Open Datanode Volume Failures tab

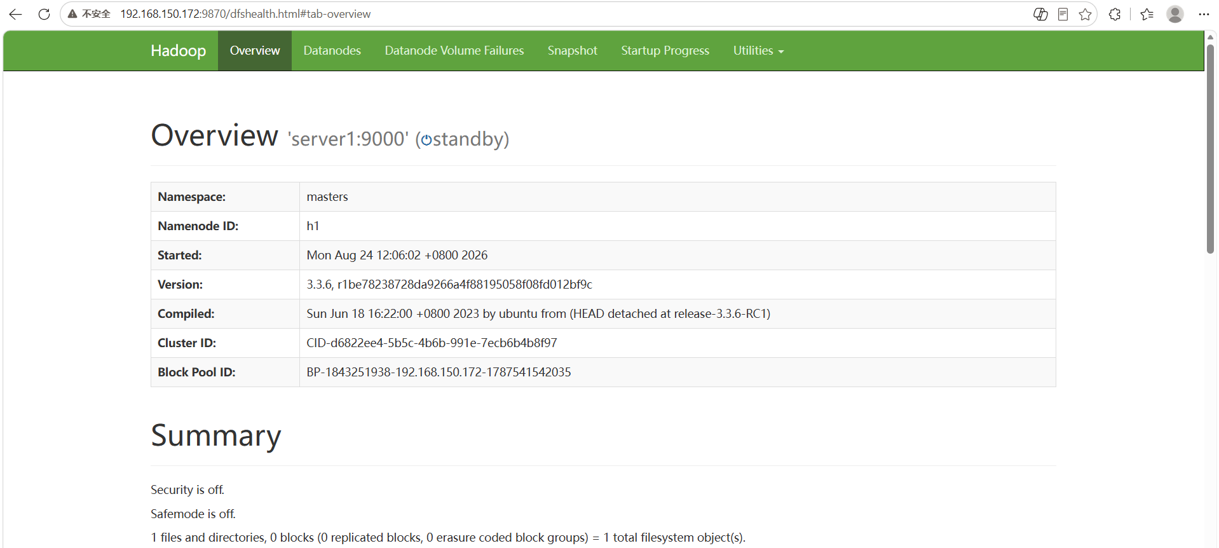coord(454,51)
